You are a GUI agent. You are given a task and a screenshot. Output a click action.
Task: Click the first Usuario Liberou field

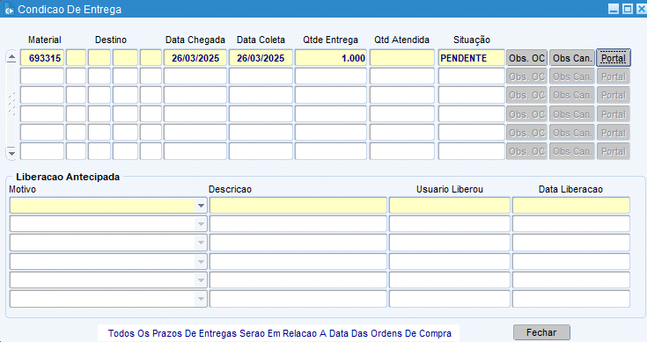pyautogui.click(x=449, y=206)
